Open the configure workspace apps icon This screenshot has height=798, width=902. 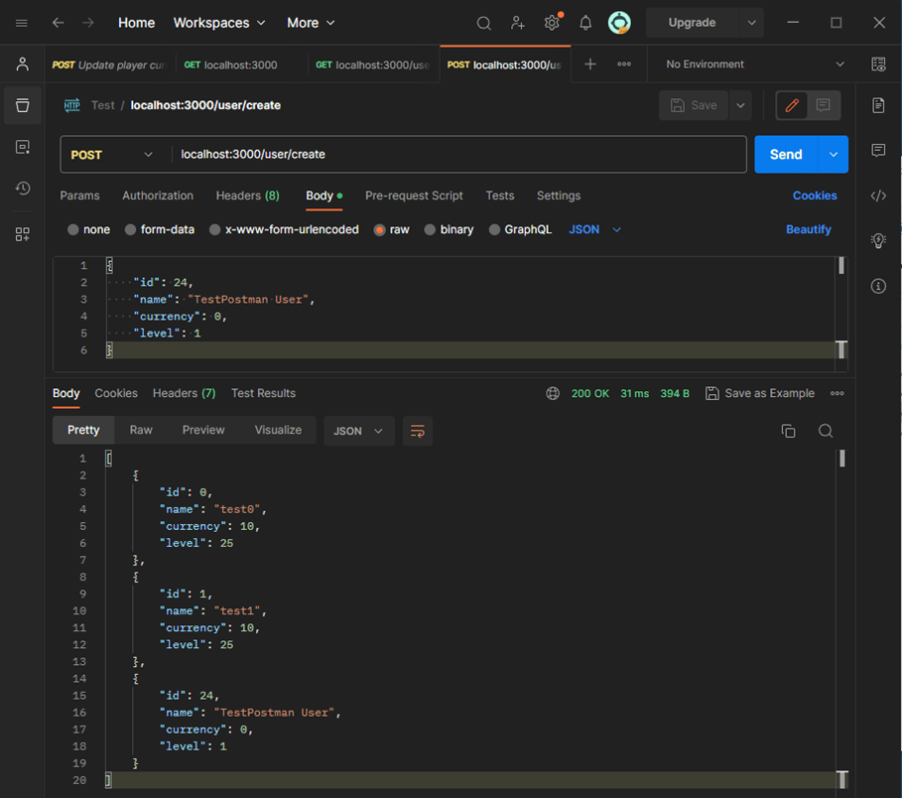23,234
